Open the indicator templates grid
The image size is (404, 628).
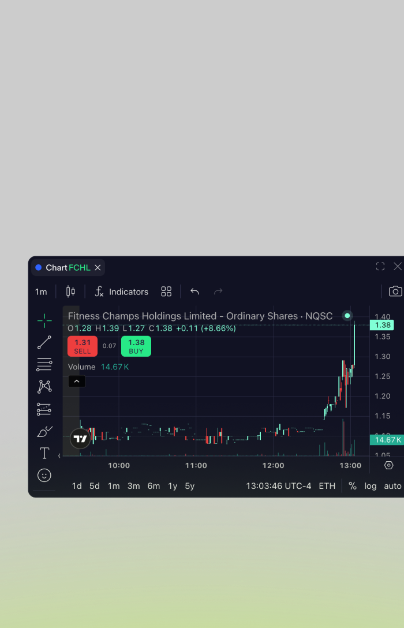click(166, 291)
